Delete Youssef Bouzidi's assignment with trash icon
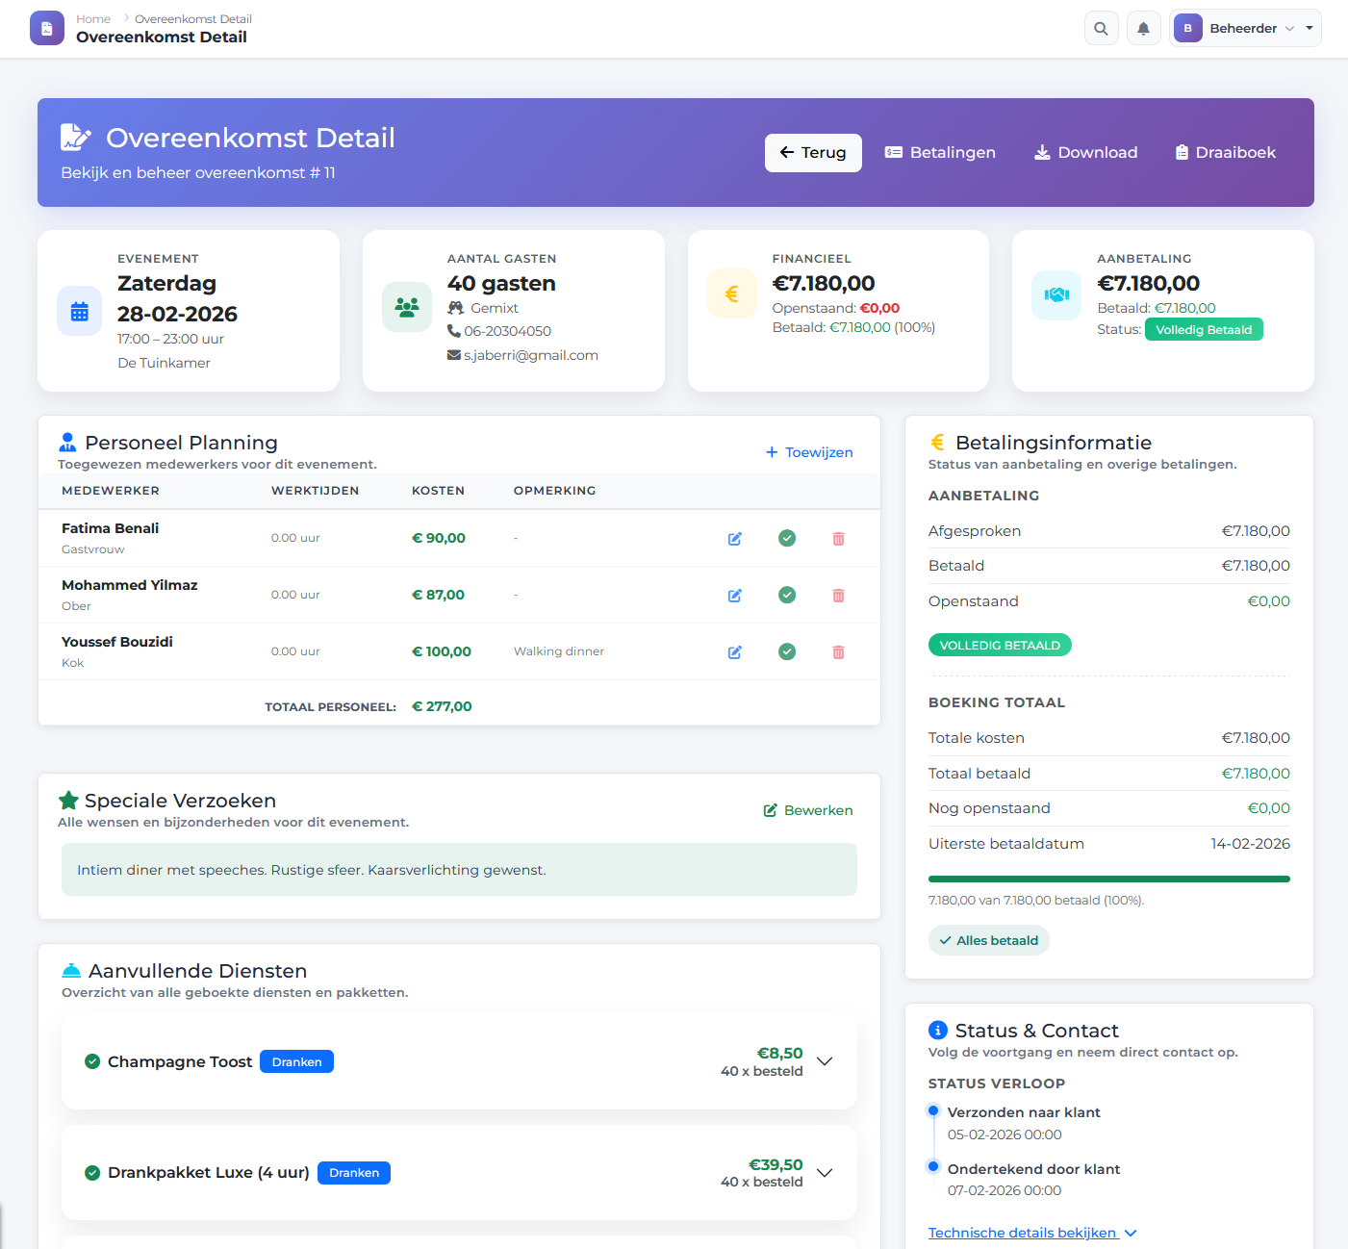Screen dimensions: 1348x1249 [838, 652]
